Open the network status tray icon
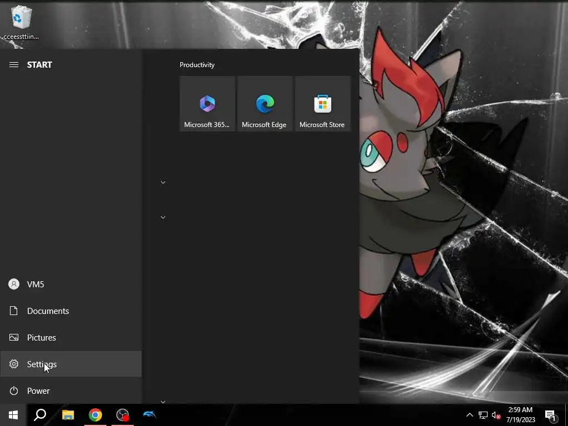Image resolution: width=568 pixels, height=426 pixels. 483,415
